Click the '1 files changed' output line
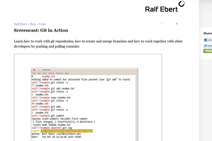 click(x=64, y=122)
